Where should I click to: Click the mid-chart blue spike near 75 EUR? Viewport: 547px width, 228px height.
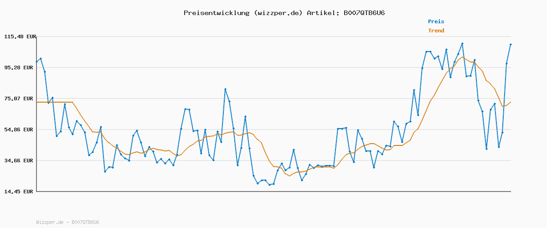click(x=225, y=89)
